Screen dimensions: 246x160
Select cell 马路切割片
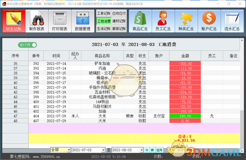102,106
